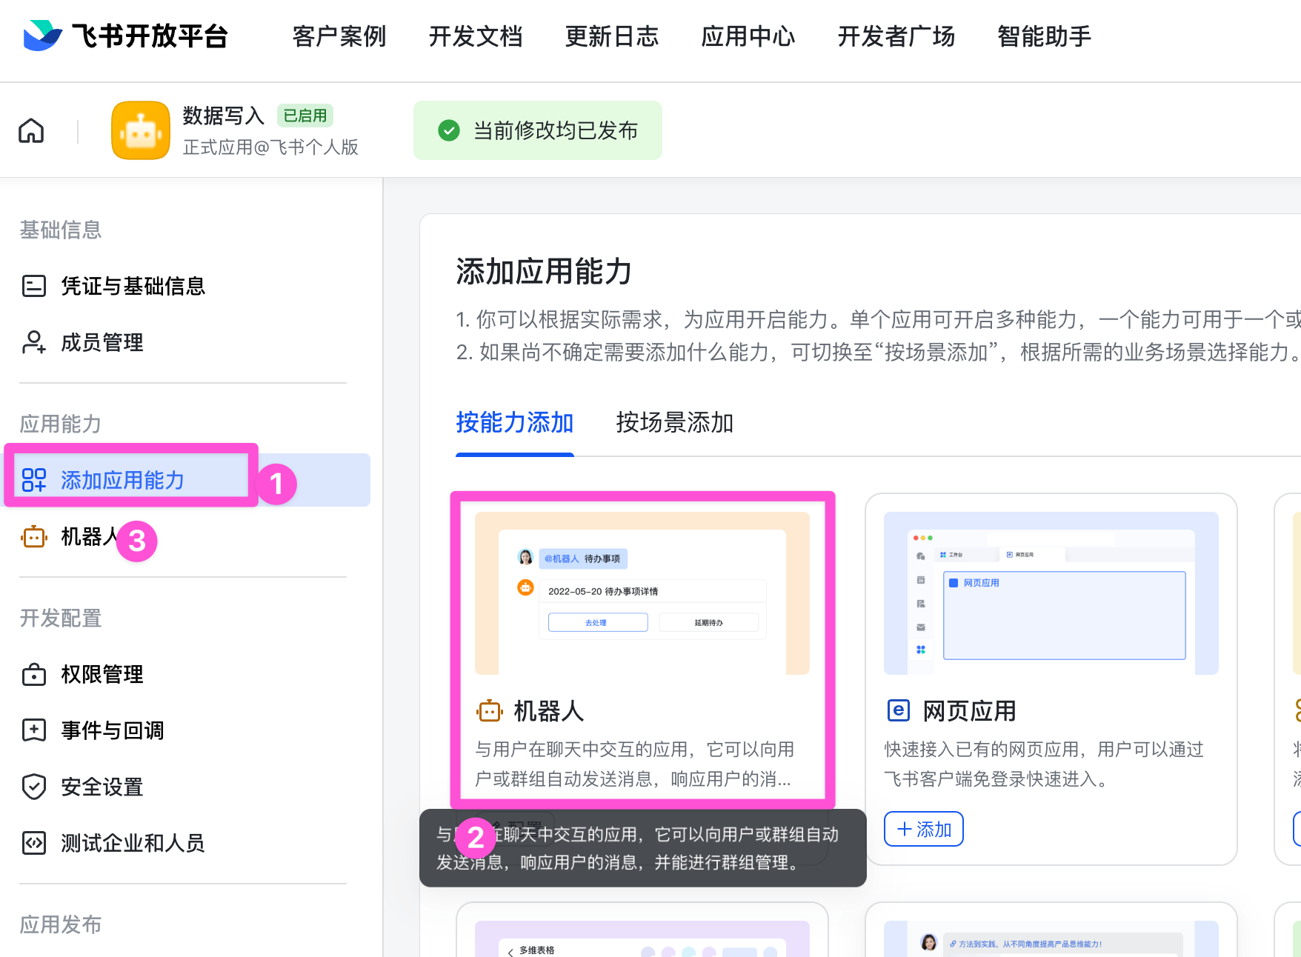1301x957 pixels.
Task: Switch to 按场景添加 tab
Action: point(675,422)
